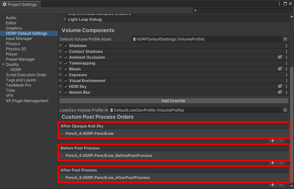Open Shadows override kebab menu

(286, 46)
